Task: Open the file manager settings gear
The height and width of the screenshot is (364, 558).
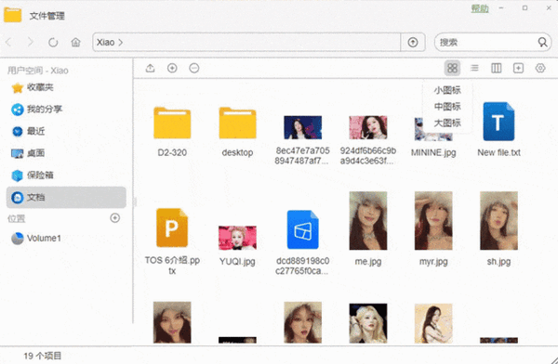Action: coord(540,68)
